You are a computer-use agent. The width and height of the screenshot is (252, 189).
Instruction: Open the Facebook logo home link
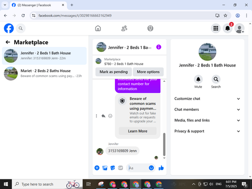click(x=9, y=28)
